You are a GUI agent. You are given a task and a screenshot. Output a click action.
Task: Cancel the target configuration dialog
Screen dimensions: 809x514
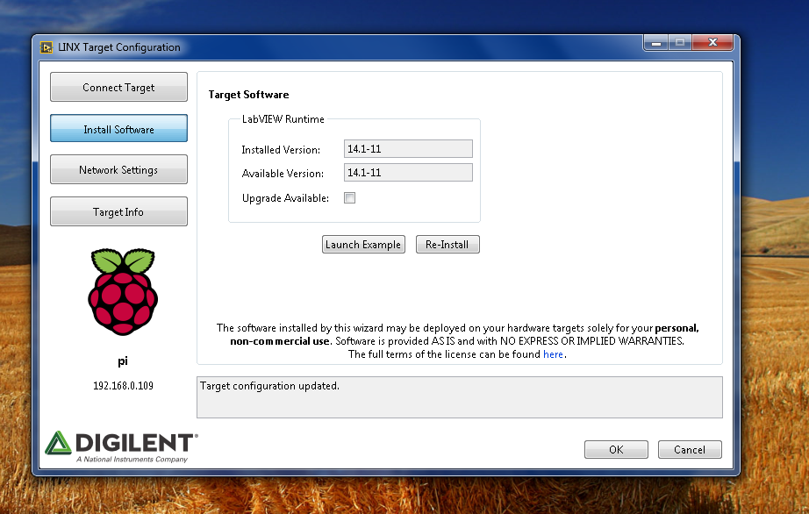pyautogui.click(x=690, y=450)
